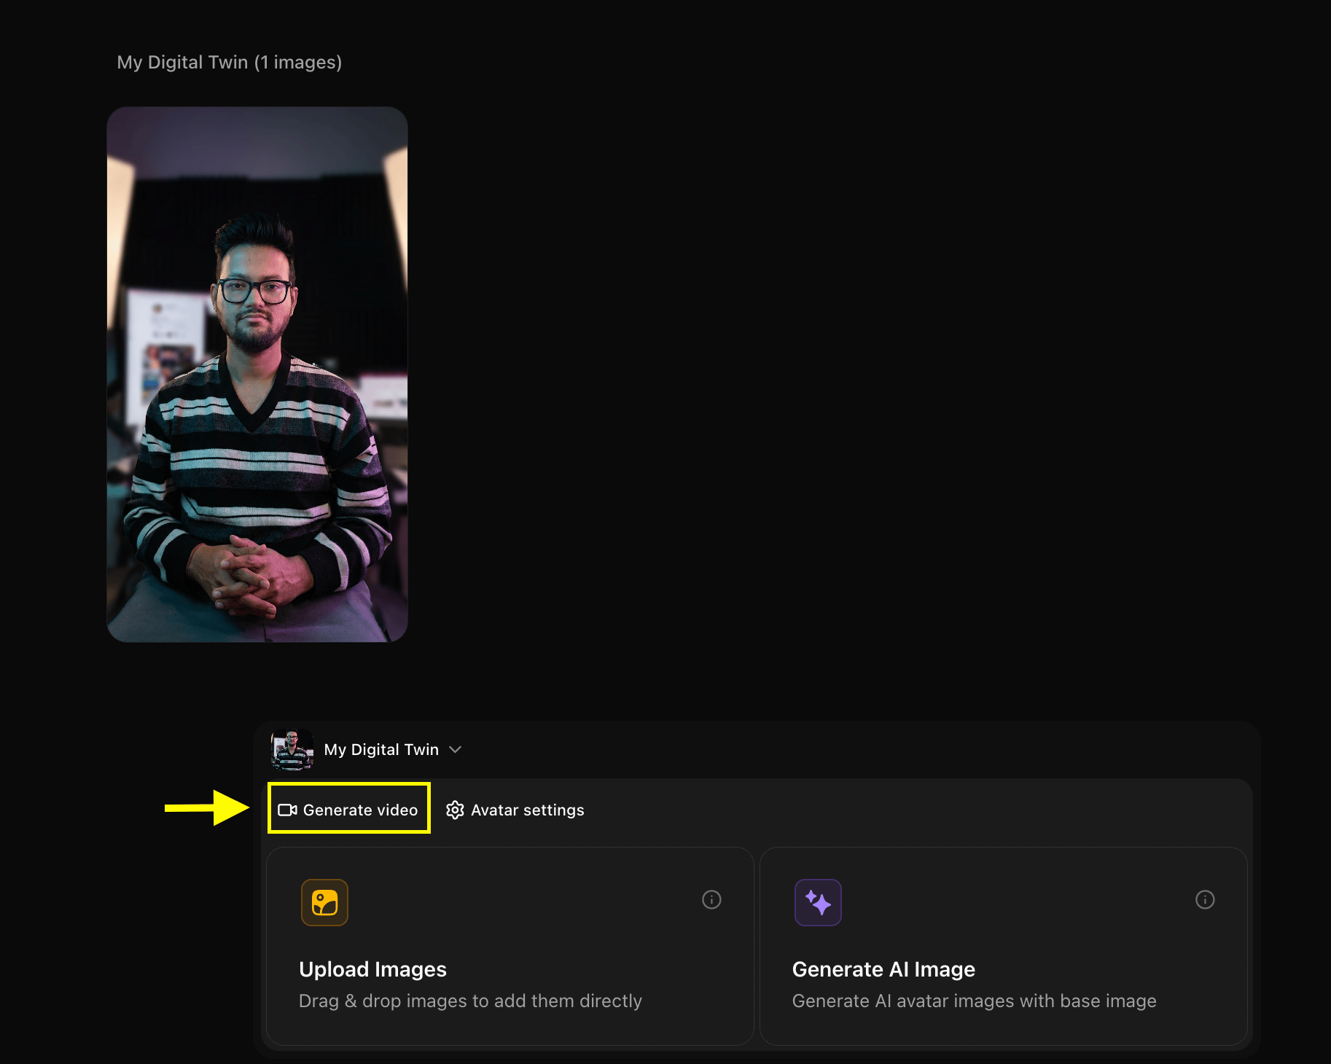This screenshot has width=1331, height=1064.
Task: Click the video camera icon
Action: click(287, 810)
